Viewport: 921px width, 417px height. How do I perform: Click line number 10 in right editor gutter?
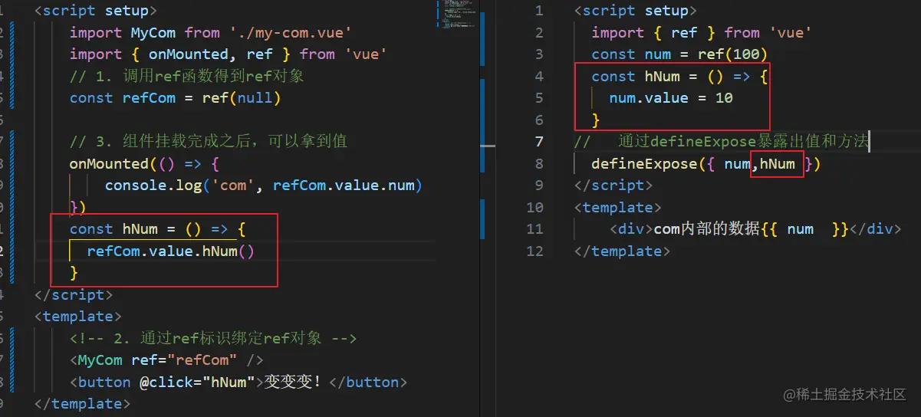[x=535, y=207]
